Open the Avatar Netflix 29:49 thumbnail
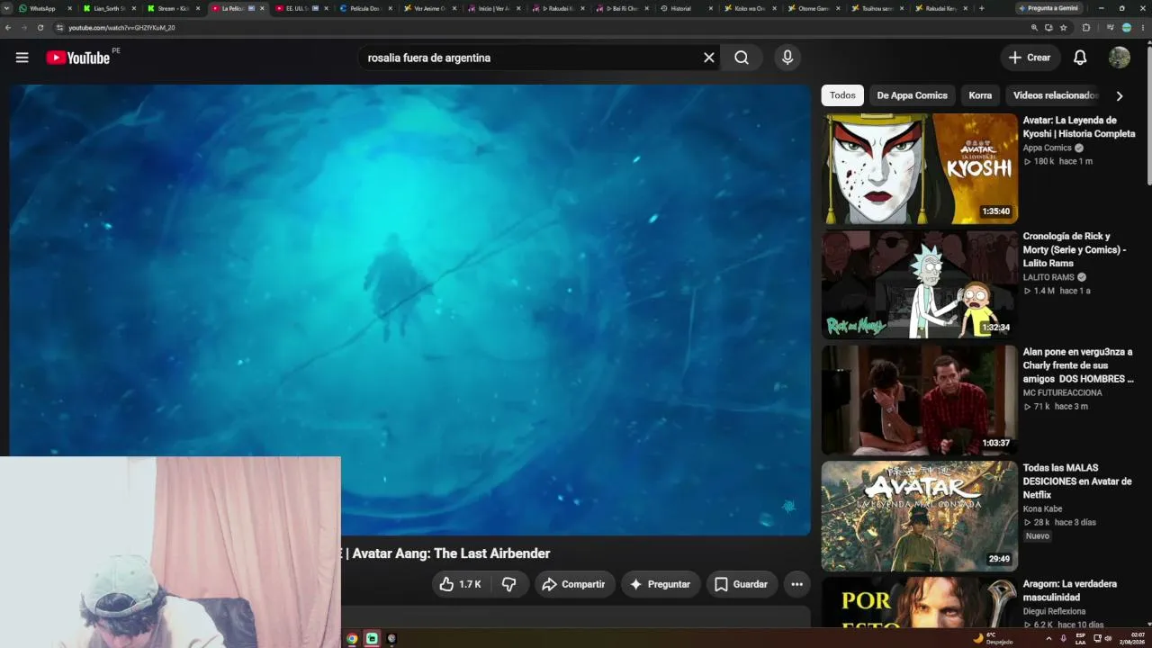 pos(920,516)
